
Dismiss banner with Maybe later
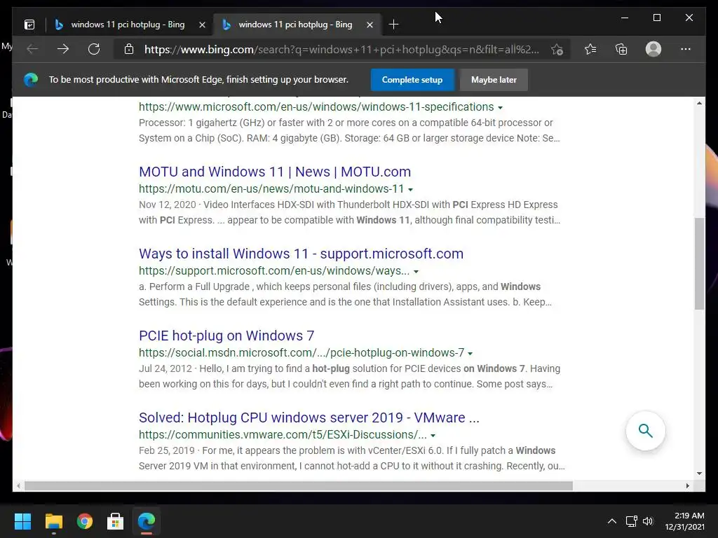click(x=494, y=80)
